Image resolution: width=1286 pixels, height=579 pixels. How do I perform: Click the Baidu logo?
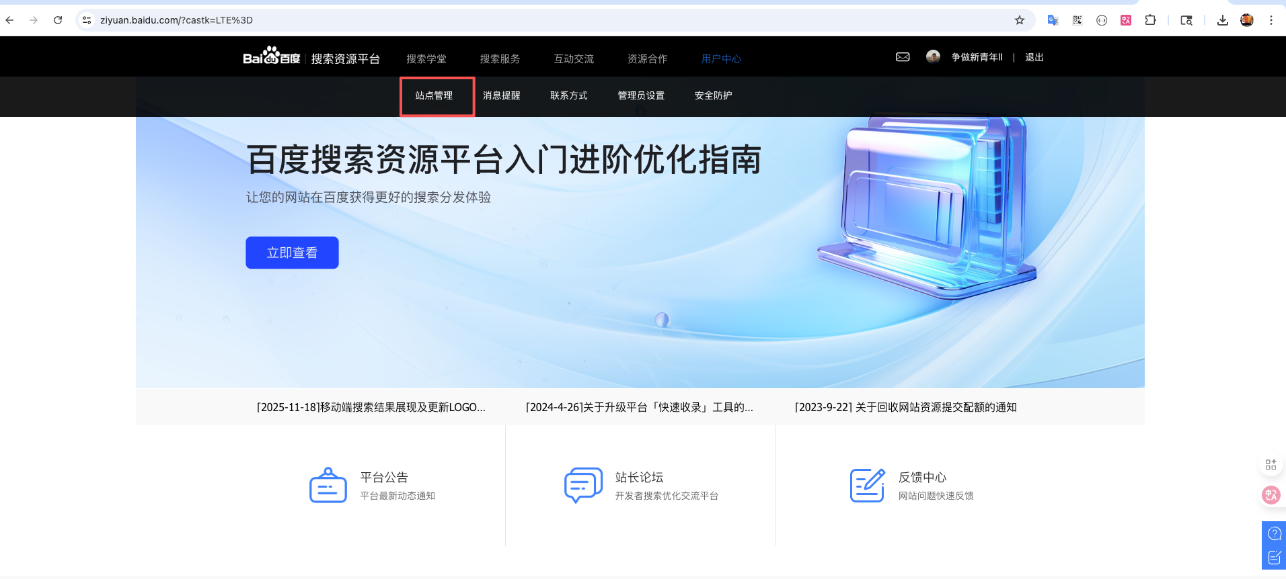(x=272, y=56)
